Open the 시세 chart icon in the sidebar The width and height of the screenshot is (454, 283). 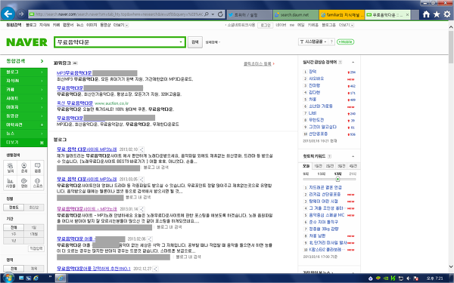11,183
